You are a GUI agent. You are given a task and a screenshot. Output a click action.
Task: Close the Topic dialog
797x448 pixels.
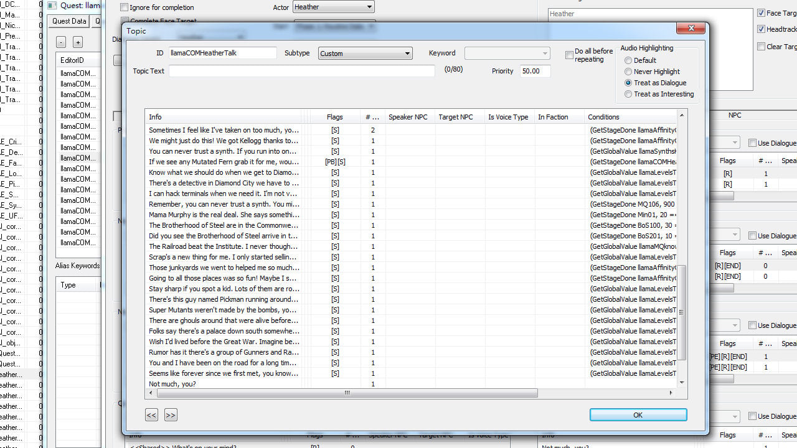[x=691, y=29]
